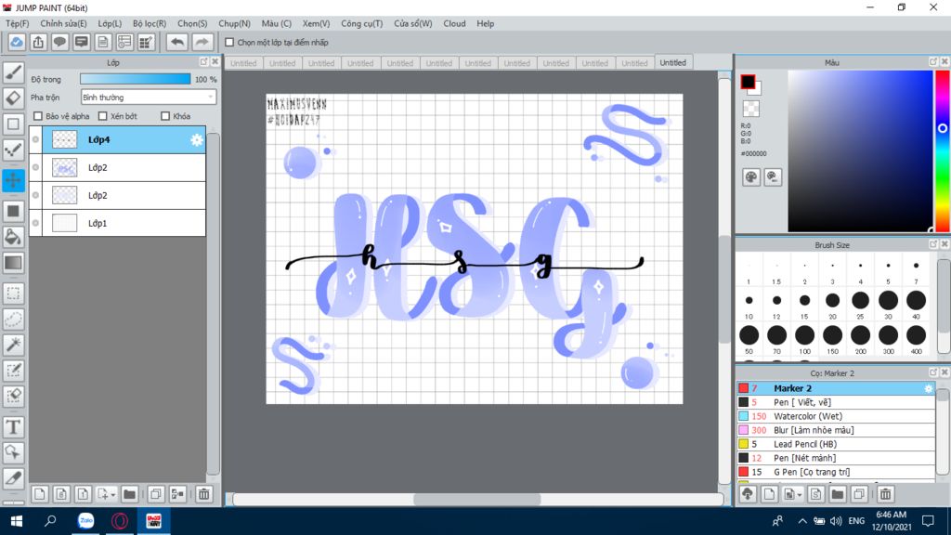Create a new layer with blank page icon
Image resolution: width=951 pixels, height=535 pixels.
pos(39,494)
